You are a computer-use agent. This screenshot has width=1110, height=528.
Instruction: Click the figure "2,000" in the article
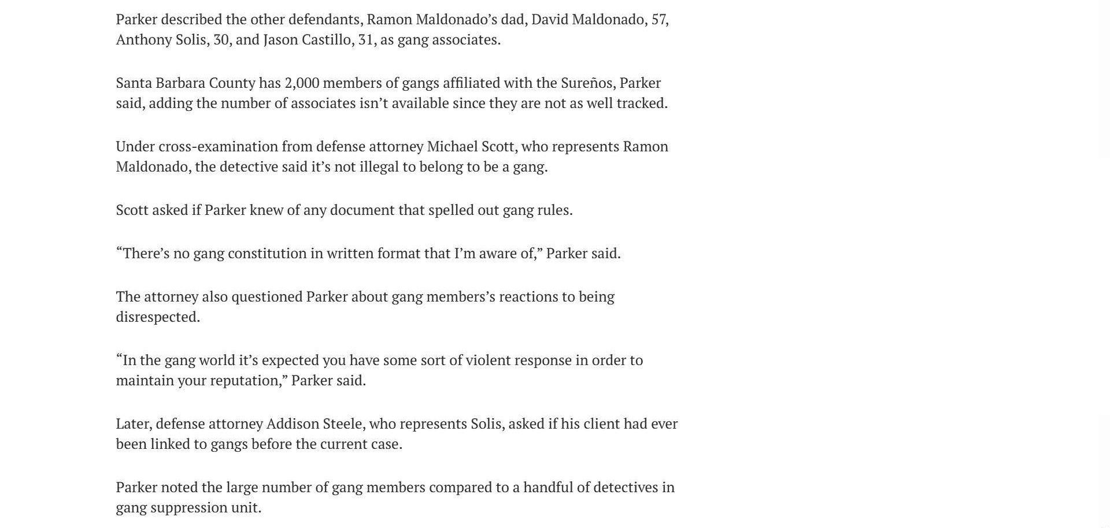[x=302, y=83]
